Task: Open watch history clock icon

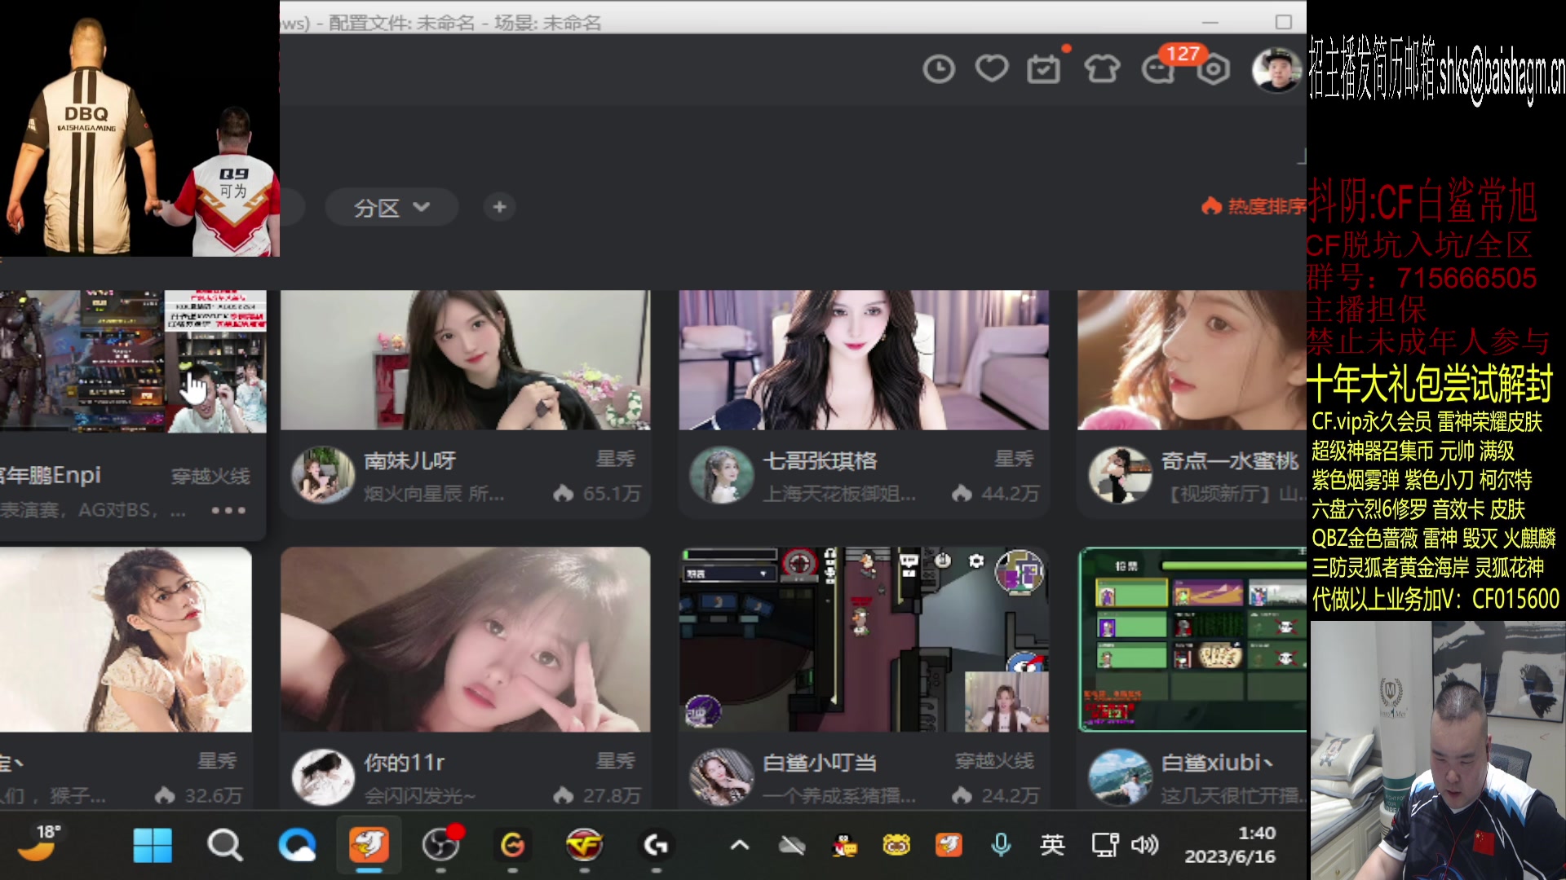Action: pos(939,69)
